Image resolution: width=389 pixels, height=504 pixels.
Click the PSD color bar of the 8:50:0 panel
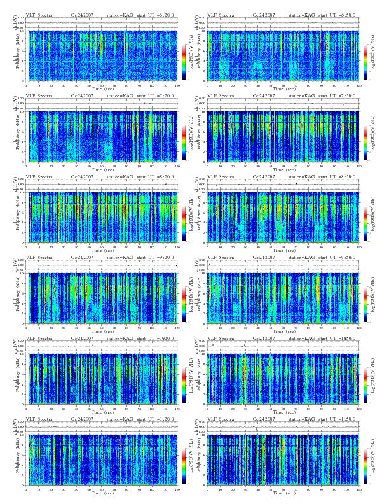coord(365,223)
